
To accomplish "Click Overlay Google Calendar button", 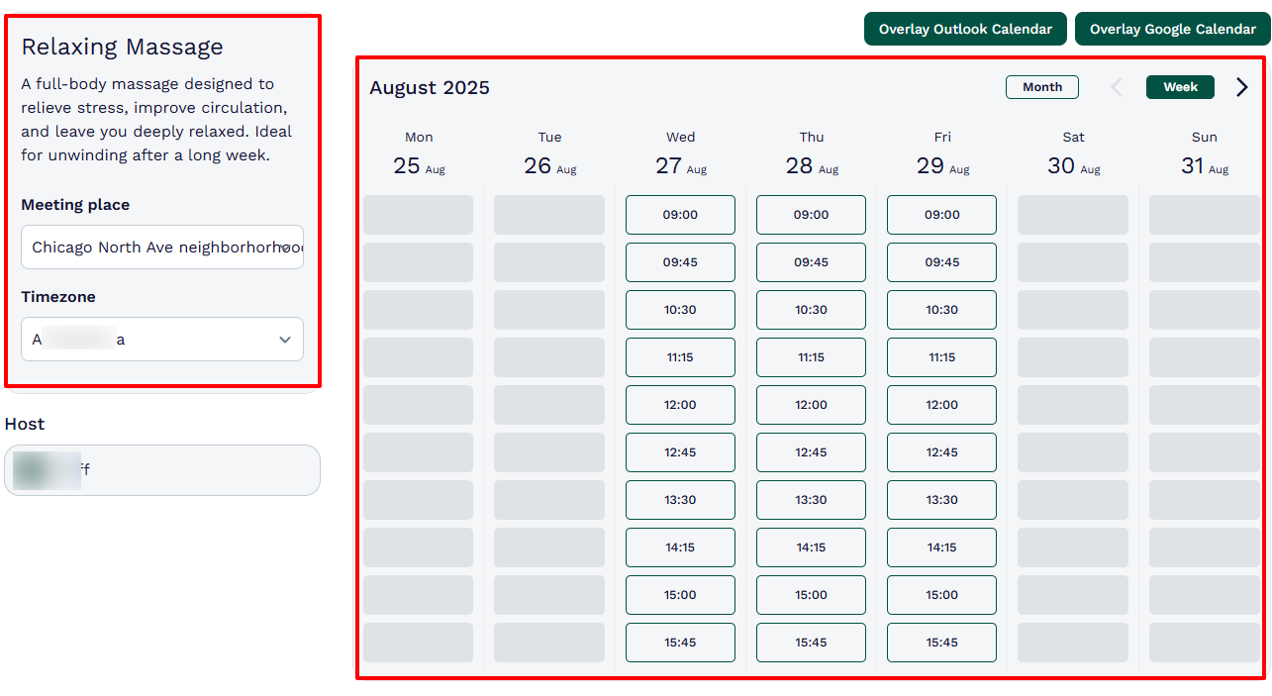I will point(1172,29).
